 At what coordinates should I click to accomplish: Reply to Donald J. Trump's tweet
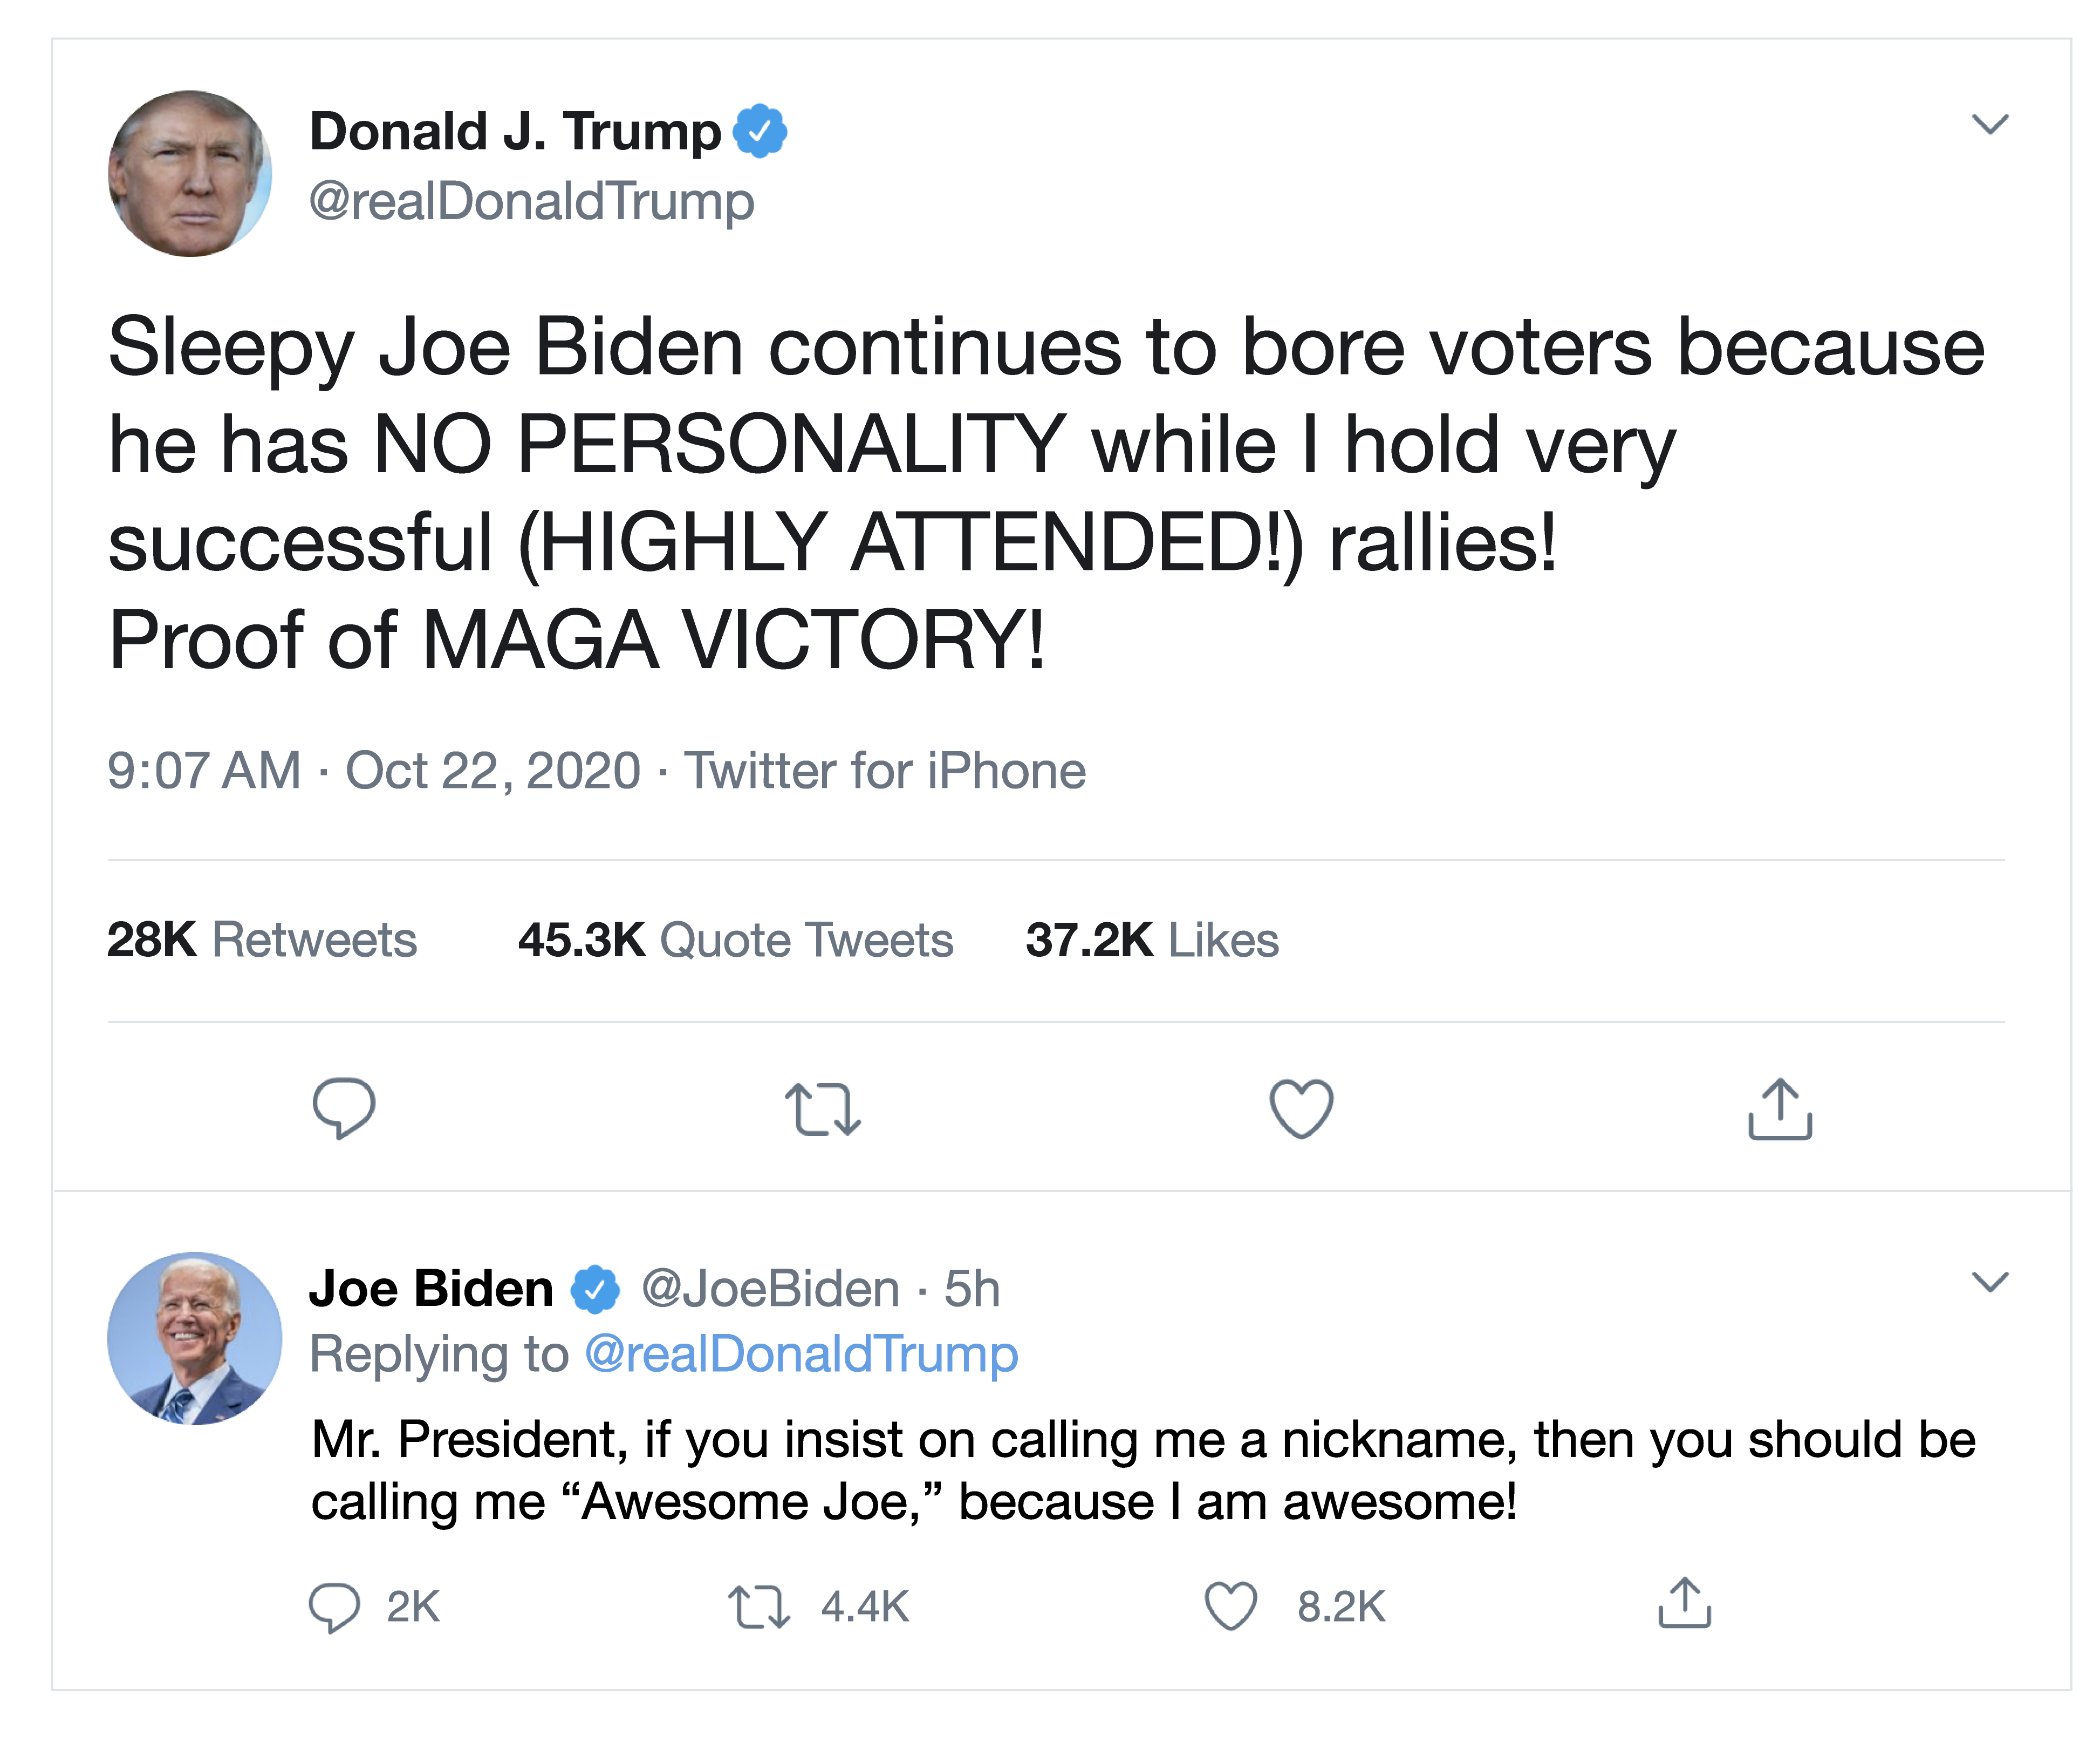click(x=343, y=1108)
